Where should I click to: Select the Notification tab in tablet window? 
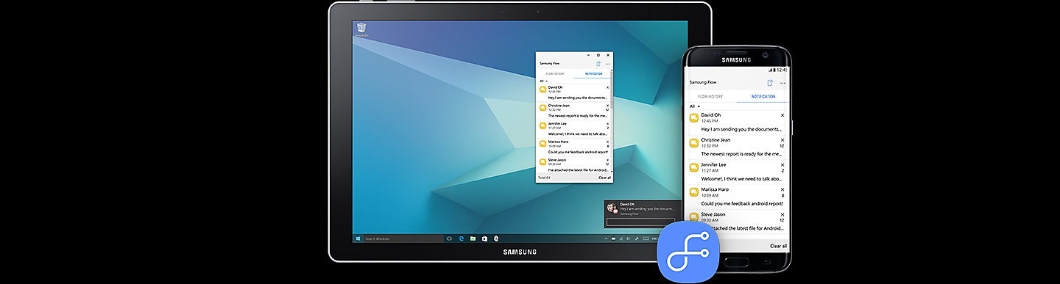pos(593,73)
